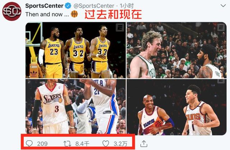The height and width of the screenshot is (150, 230).
Task: Open the Celtics players photo
Action: (x=176, y=50)
